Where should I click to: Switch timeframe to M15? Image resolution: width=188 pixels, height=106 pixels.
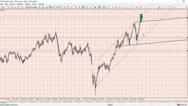(x=116, y=7)
